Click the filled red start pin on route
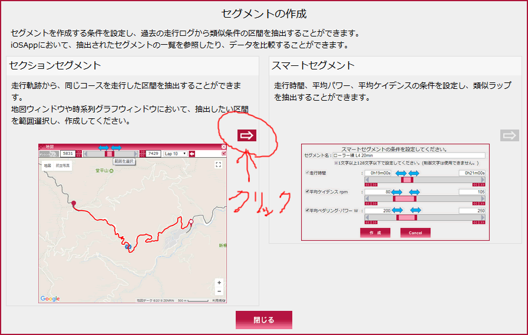The width and height of the screenshot is (528, 335). click(x=74, y=203)
